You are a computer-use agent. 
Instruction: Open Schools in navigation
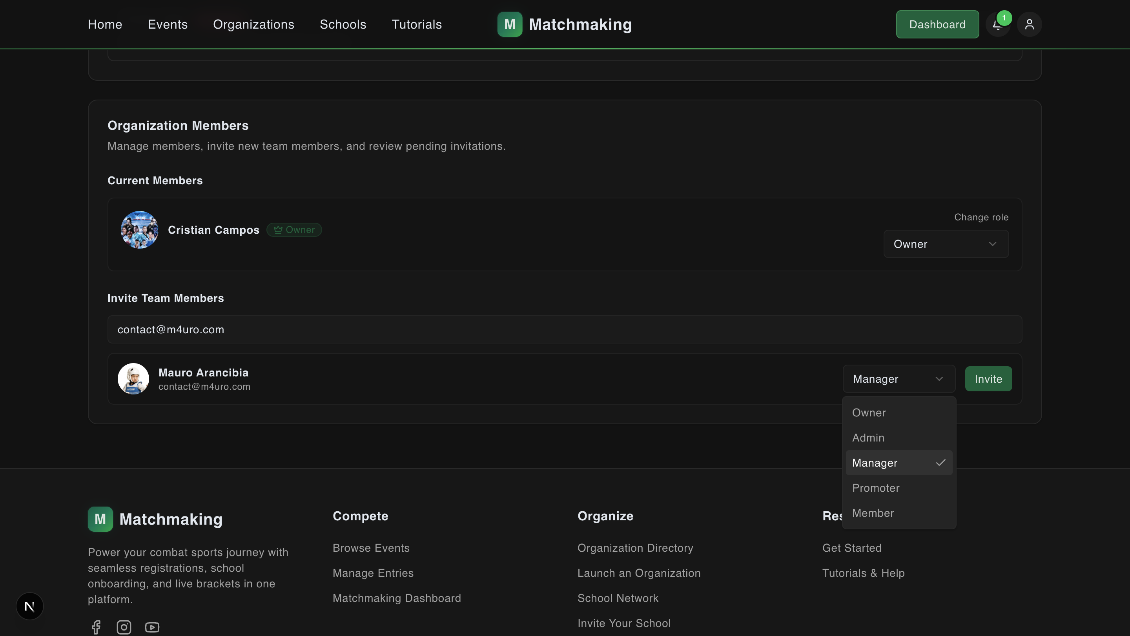(x=343, y=24)
